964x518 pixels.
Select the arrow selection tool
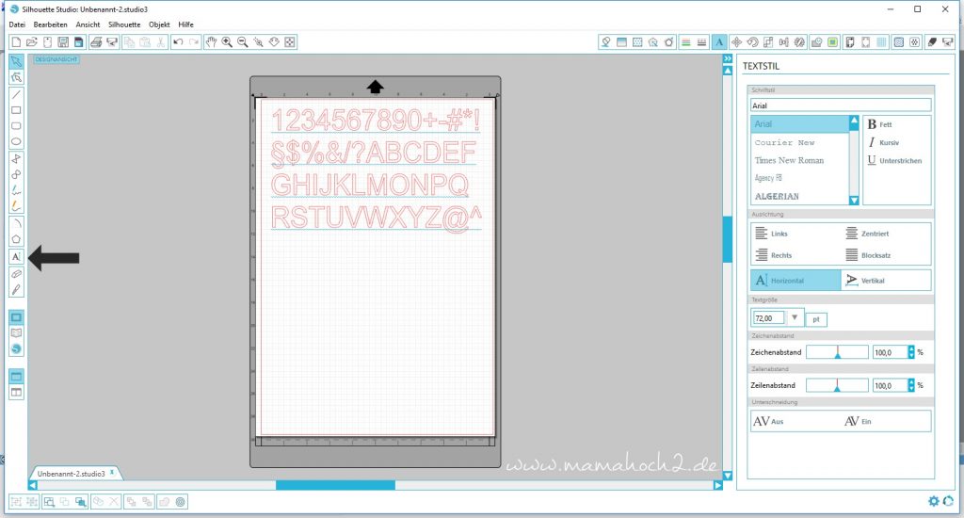[x=16, y=61]
